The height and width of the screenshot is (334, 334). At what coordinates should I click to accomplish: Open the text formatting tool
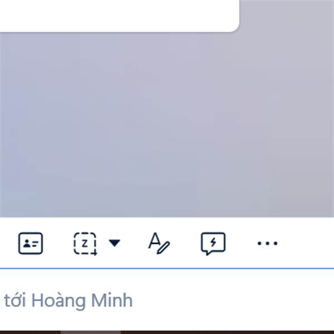[159, 243]
